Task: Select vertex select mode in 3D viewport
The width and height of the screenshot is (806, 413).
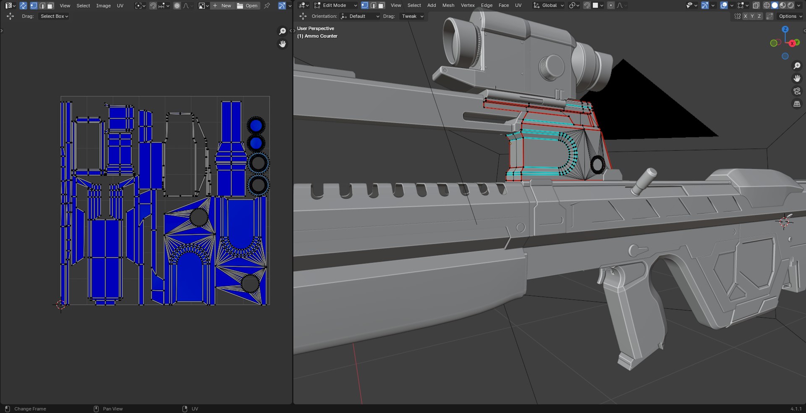Action: pos(365,5)
